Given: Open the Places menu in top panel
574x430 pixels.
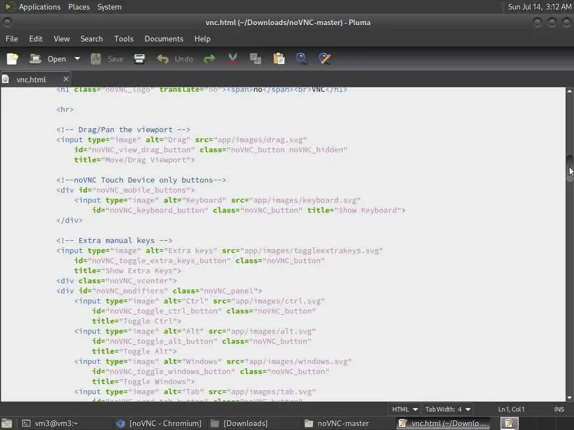Looking at the screenshot, I should (x=78, y=7).
